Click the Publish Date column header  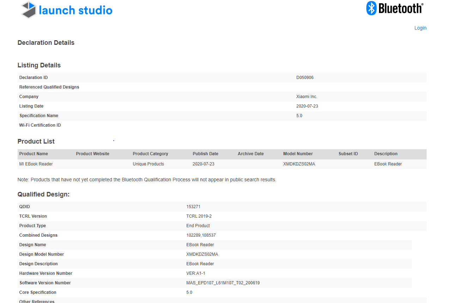click(x=206, y=154)
